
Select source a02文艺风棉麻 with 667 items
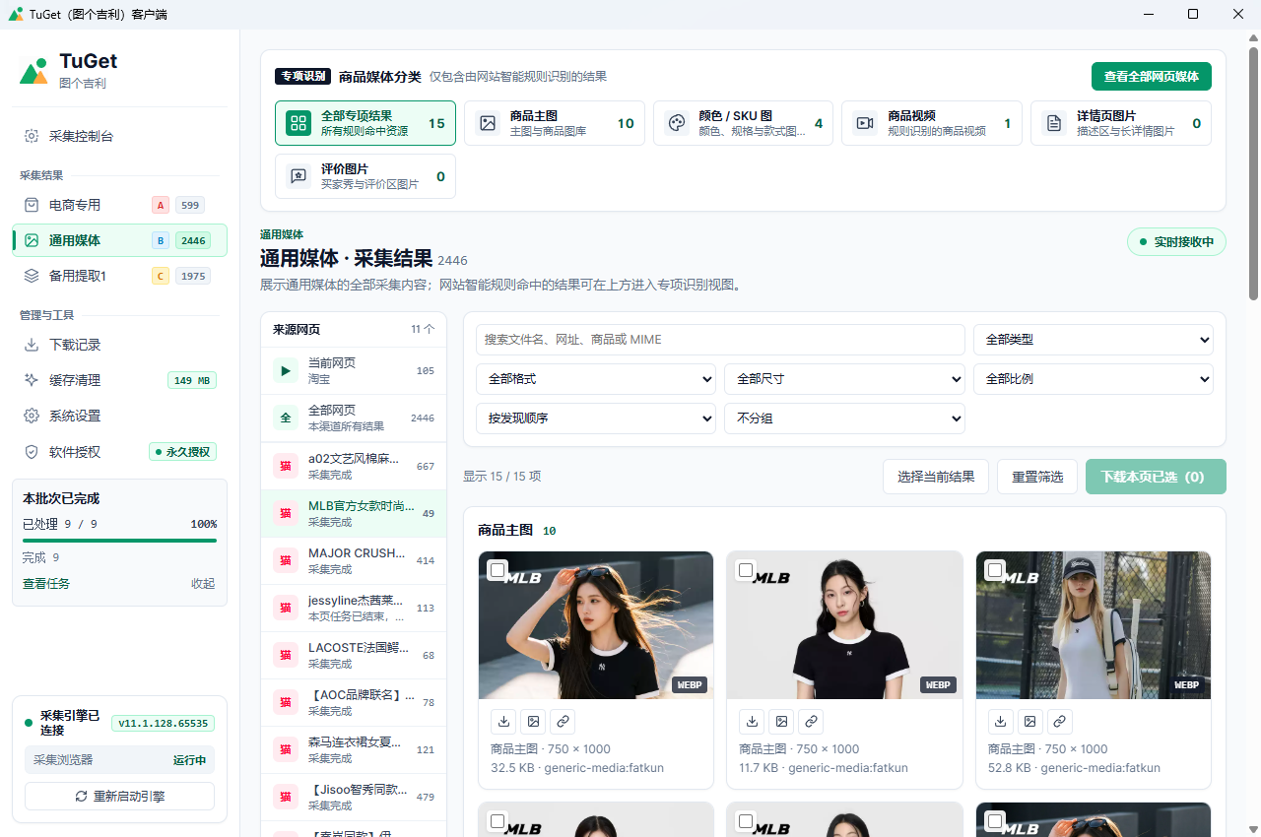click(x=354, y=466)
